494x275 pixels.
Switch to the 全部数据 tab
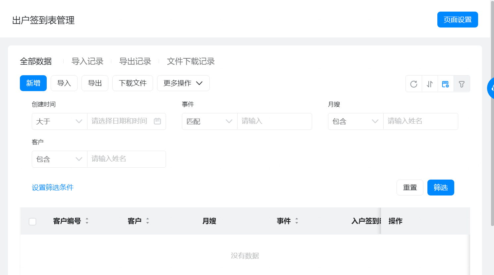(x=36, y=61)
